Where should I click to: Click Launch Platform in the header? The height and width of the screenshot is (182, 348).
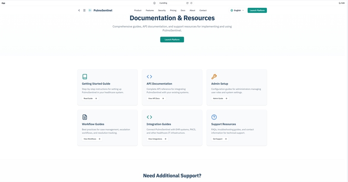[x=257, y=10]
